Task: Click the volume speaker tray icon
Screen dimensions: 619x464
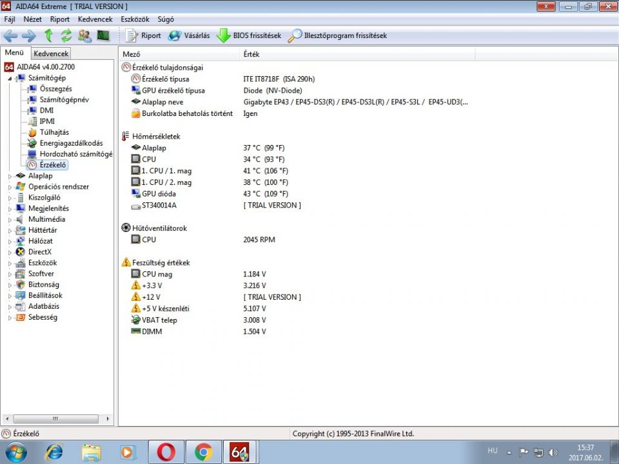Action: (x=553, y=452)
